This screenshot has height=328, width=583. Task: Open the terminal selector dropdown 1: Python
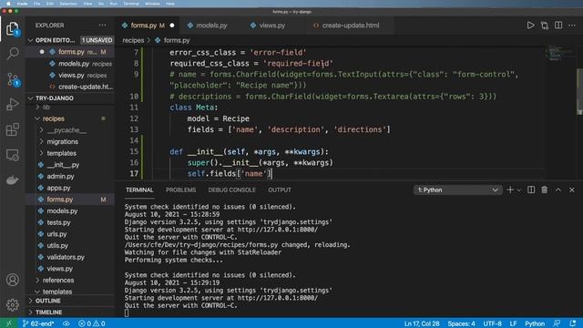point(457,190)
